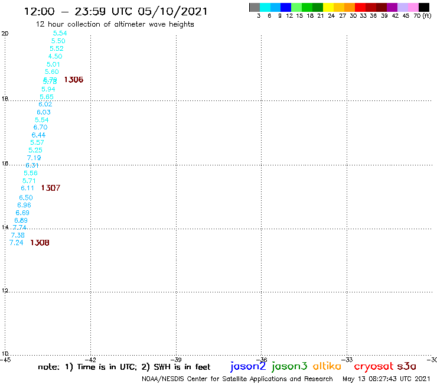437x384 pixels.
Task: Click the wave height value 6.50
Action: (26, 198)
